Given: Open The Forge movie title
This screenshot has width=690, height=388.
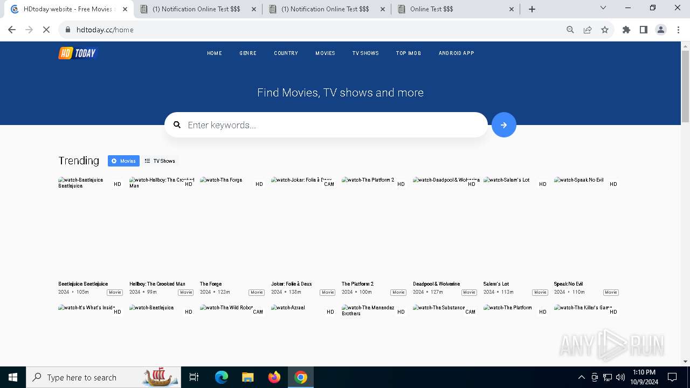Looking at the screenshot, I should pos(211,284).
